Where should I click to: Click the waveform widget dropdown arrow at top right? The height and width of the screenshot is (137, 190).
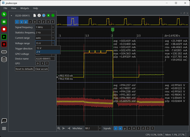[x=181, y=13]
